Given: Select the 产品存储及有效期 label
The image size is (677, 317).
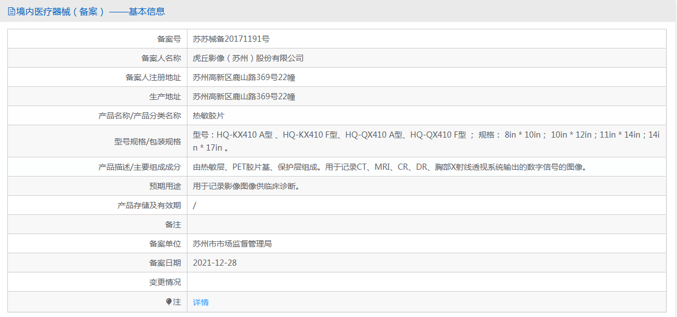Looking at the screenshot, I should (150, 205).
